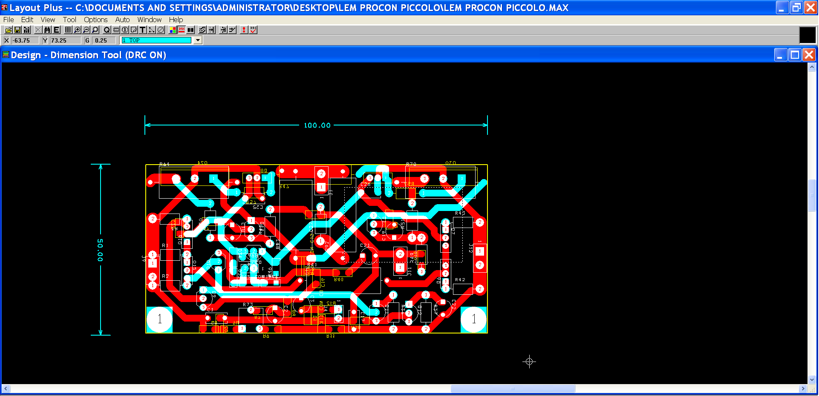Screen dimensions: 819x396
Task: Click the Open file toolbar icon
Action: (x=8, y=30)
